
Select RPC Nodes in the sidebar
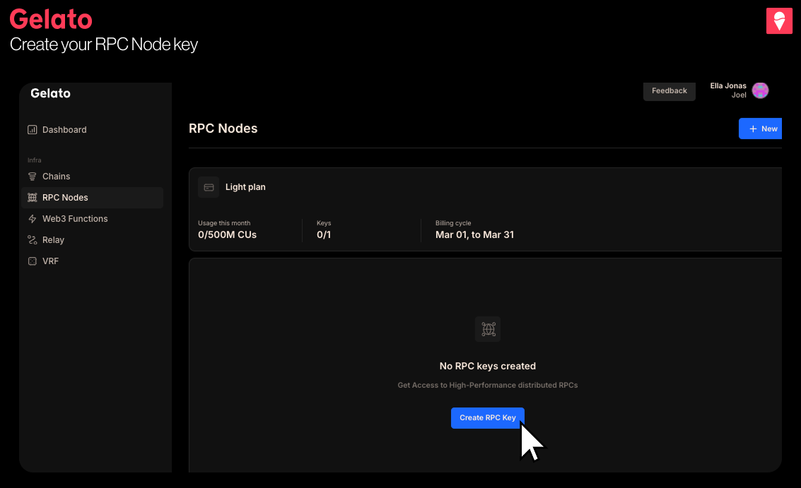tap(93, 198)
